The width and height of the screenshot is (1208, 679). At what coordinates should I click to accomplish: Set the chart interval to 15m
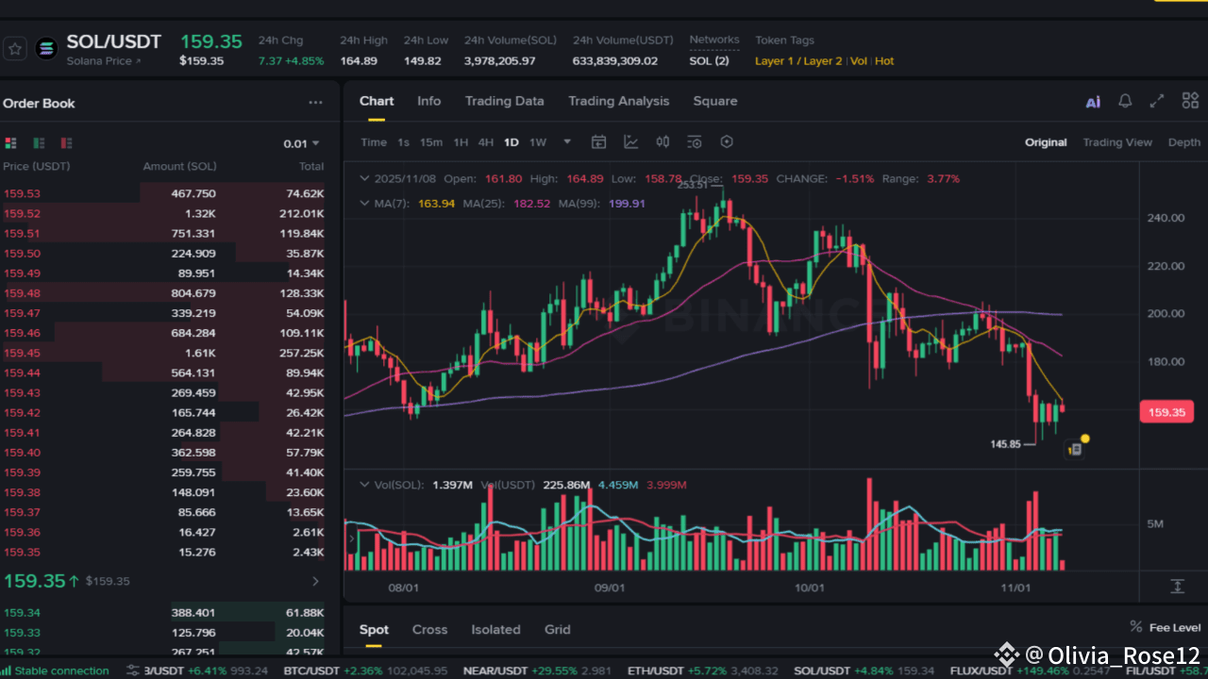431,142
